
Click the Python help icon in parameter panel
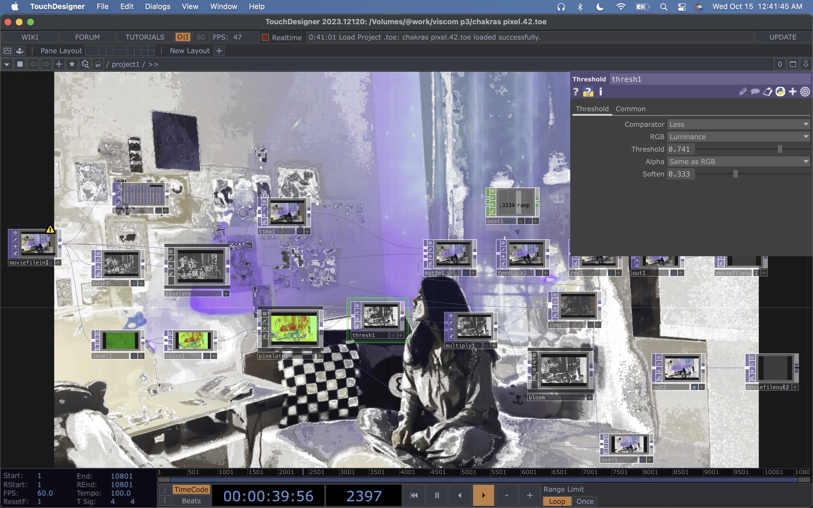click(588, 92)
